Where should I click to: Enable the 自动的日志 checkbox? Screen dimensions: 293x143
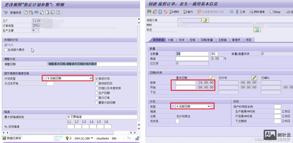click(97, 84)
